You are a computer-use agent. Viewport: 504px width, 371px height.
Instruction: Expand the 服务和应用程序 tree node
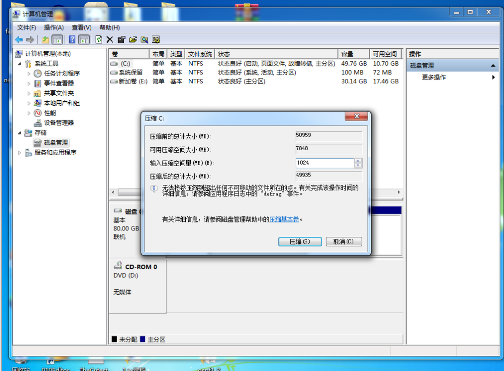coord(20,153)
